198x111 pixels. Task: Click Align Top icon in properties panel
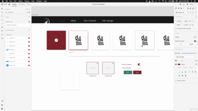[176, 8]
